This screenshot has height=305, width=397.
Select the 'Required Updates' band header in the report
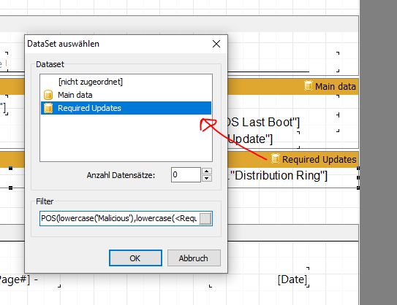[x=293, y=160]
